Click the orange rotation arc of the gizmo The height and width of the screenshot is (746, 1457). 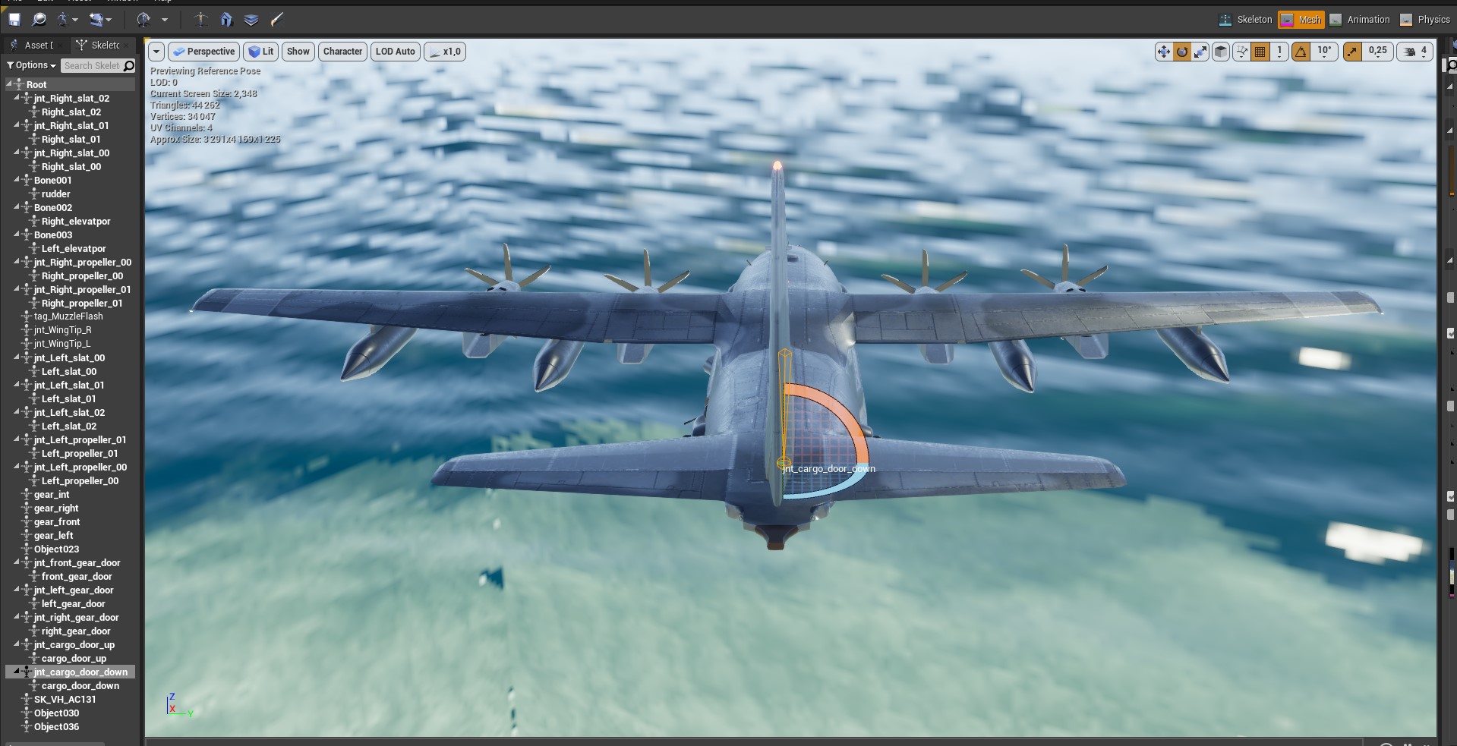(x=843, y=412)
